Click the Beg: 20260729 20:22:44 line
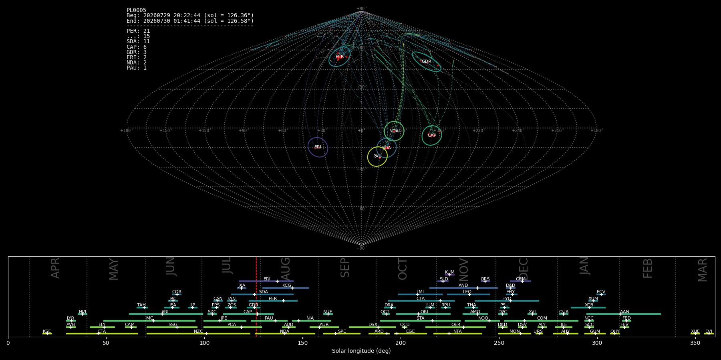The height and width of the screenshot is (360, 721). coord(190,16)
